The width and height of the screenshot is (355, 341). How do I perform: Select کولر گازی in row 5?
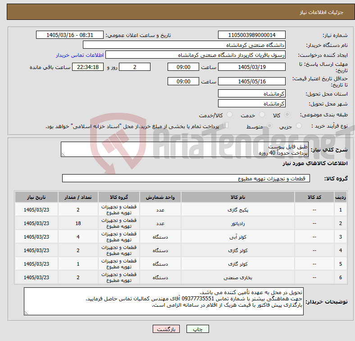(x=238, y=264)
